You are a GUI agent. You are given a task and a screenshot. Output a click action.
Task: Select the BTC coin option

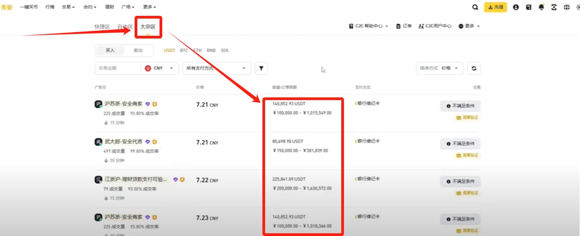(184, 51)
